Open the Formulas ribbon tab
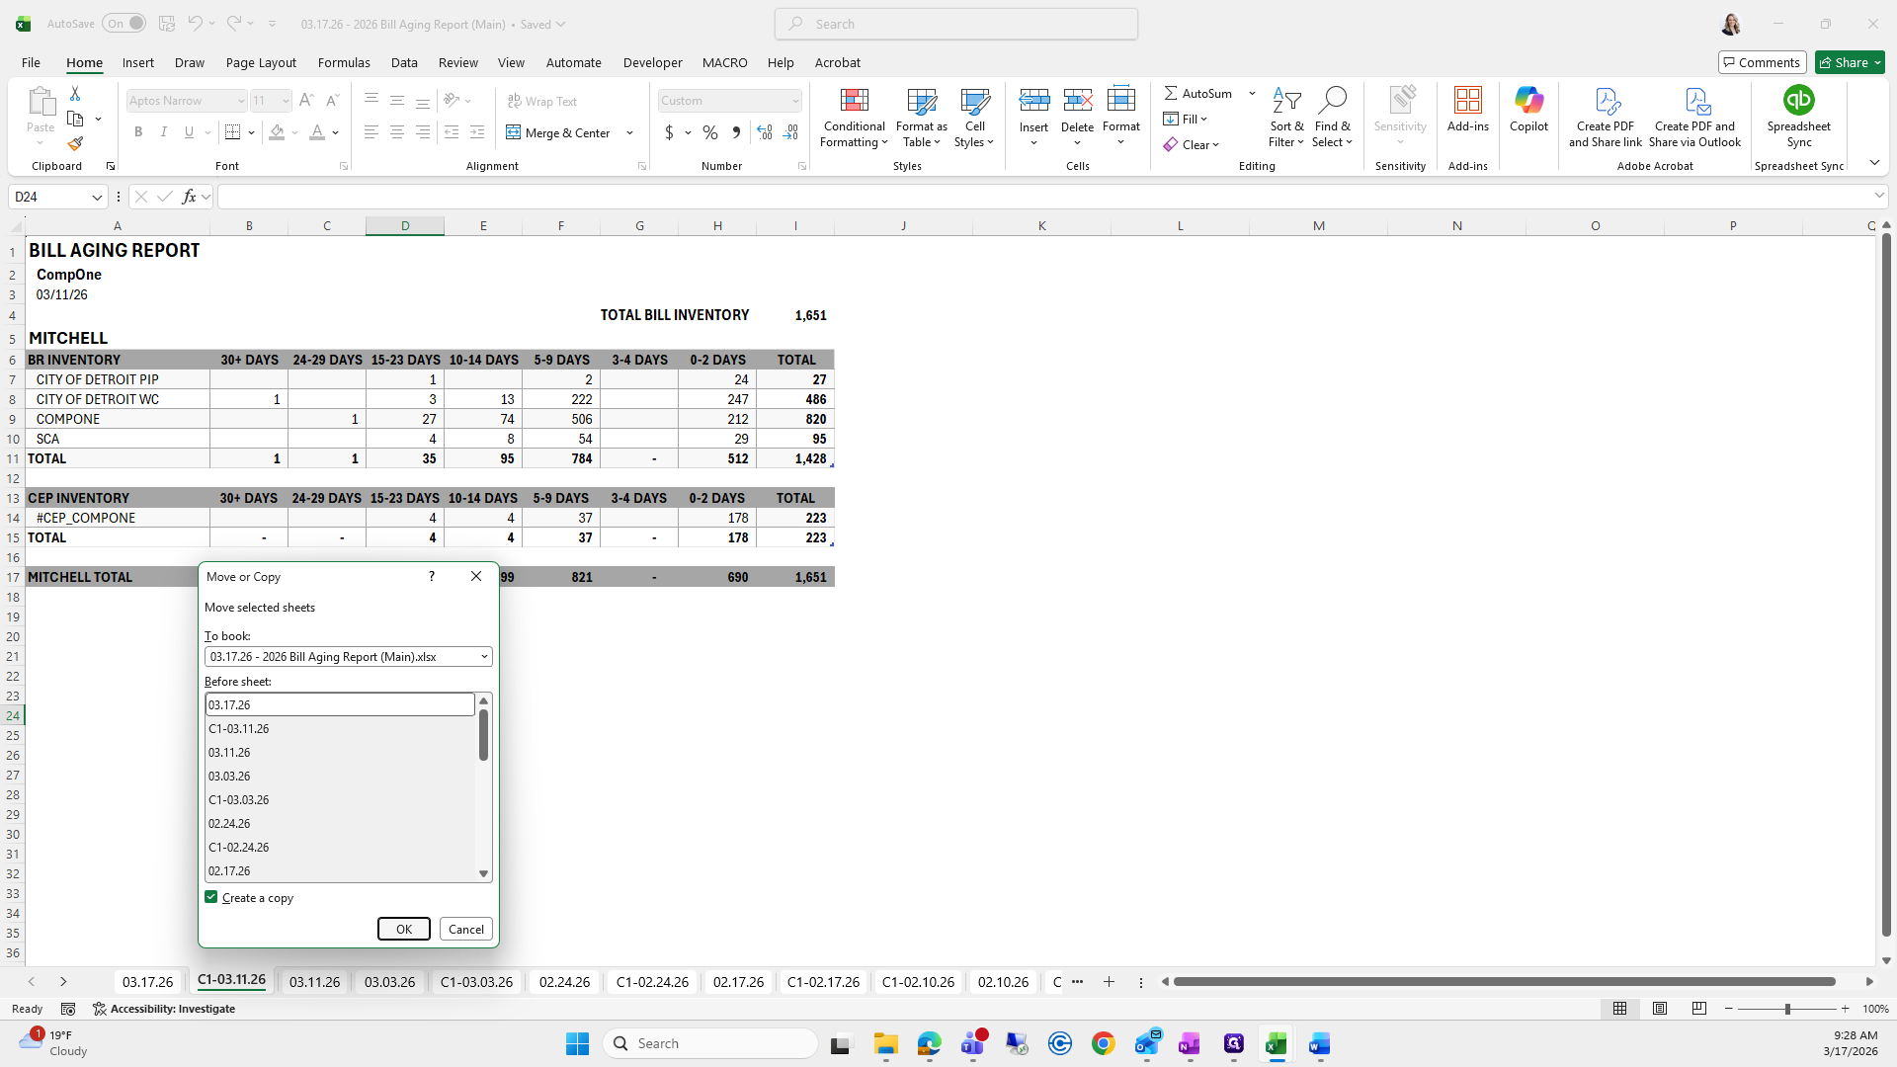1897x1067 pixels. point(344,62)
